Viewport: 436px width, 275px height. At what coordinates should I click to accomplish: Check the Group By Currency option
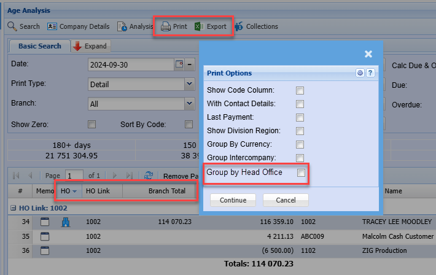(300, 144)
